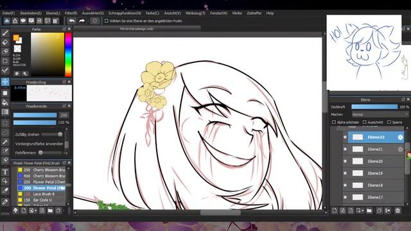The image size is (411, 231).
Task: Select the Bar Code U brush
Action: pos(41,200)
